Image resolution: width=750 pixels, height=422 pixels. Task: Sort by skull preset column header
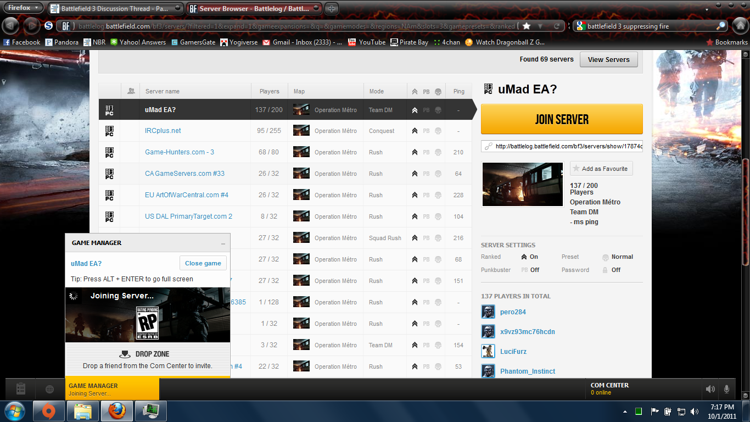pyautogui.click(x=438, y=92)
